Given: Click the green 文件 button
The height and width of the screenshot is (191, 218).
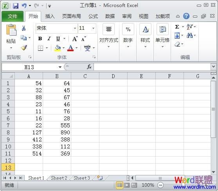Looking at the screenshot, I should (13, 16).
